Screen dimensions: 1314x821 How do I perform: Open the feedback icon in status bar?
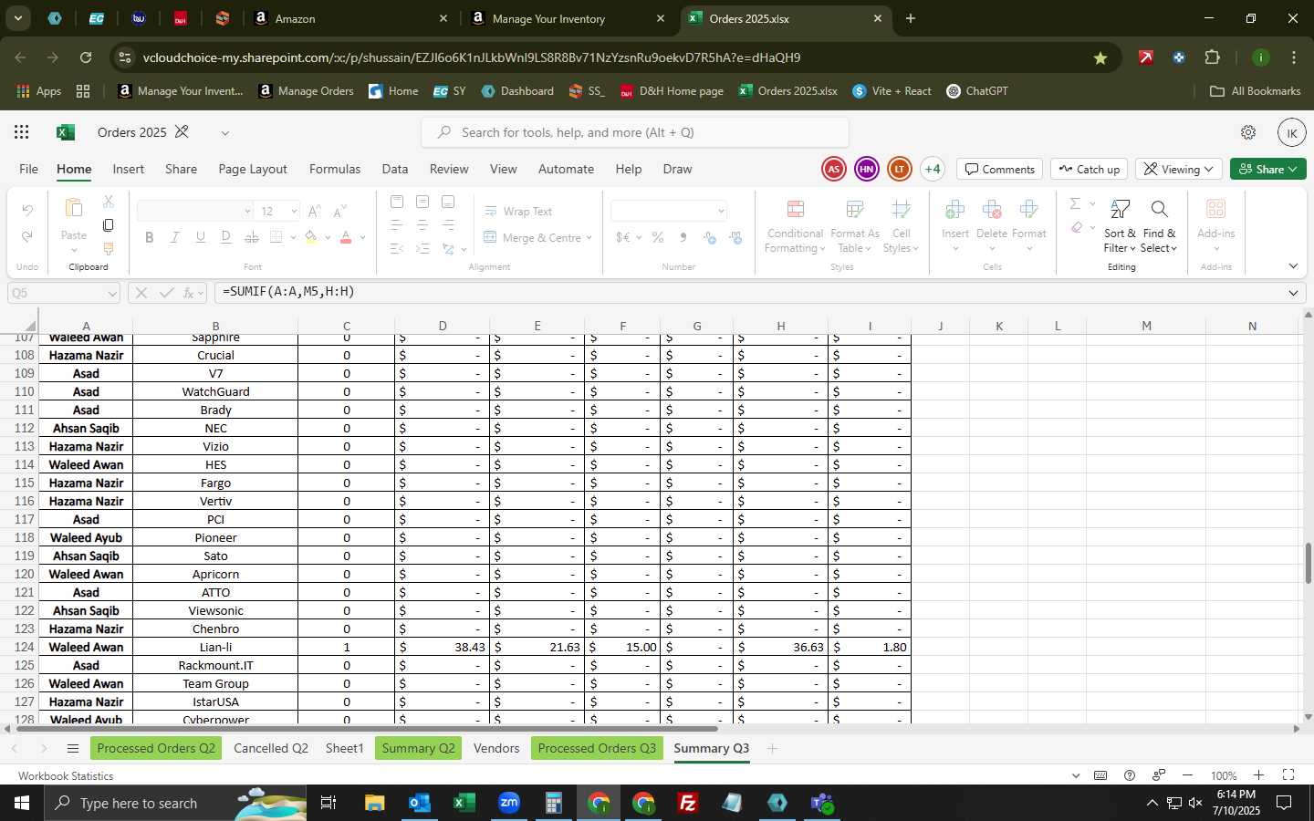point(1159,775)
